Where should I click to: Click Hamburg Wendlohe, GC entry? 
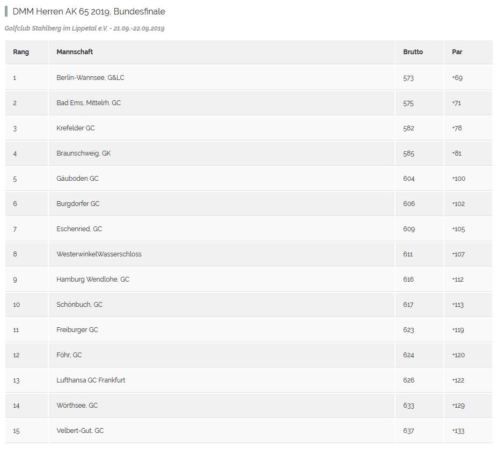point(93,279)
